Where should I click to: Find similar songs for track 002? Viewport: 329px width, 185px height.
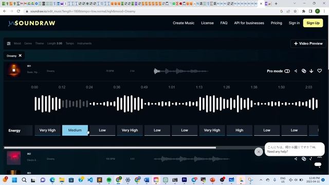pyautogui.click(x=304, y=159)
